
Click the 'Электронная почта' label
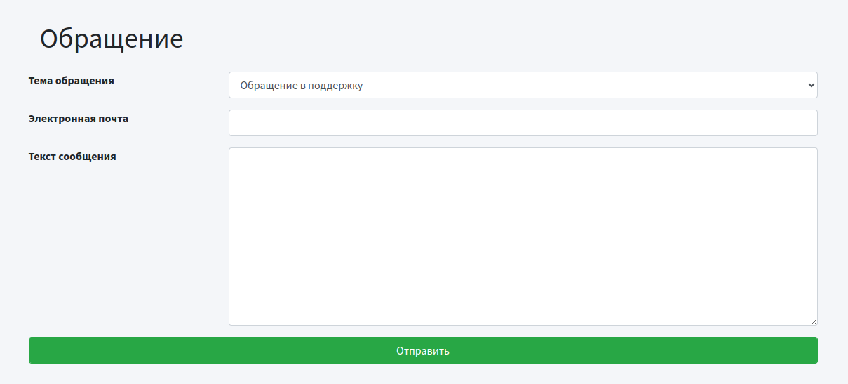pyautogui.click(x=79, y=119)
